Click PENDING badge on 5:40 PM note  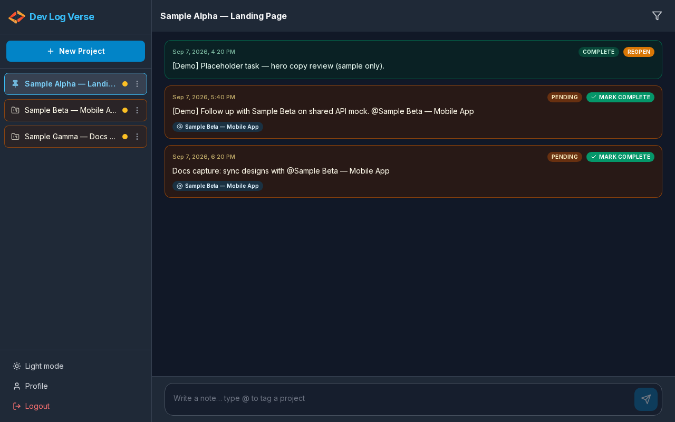coord(565,97)
